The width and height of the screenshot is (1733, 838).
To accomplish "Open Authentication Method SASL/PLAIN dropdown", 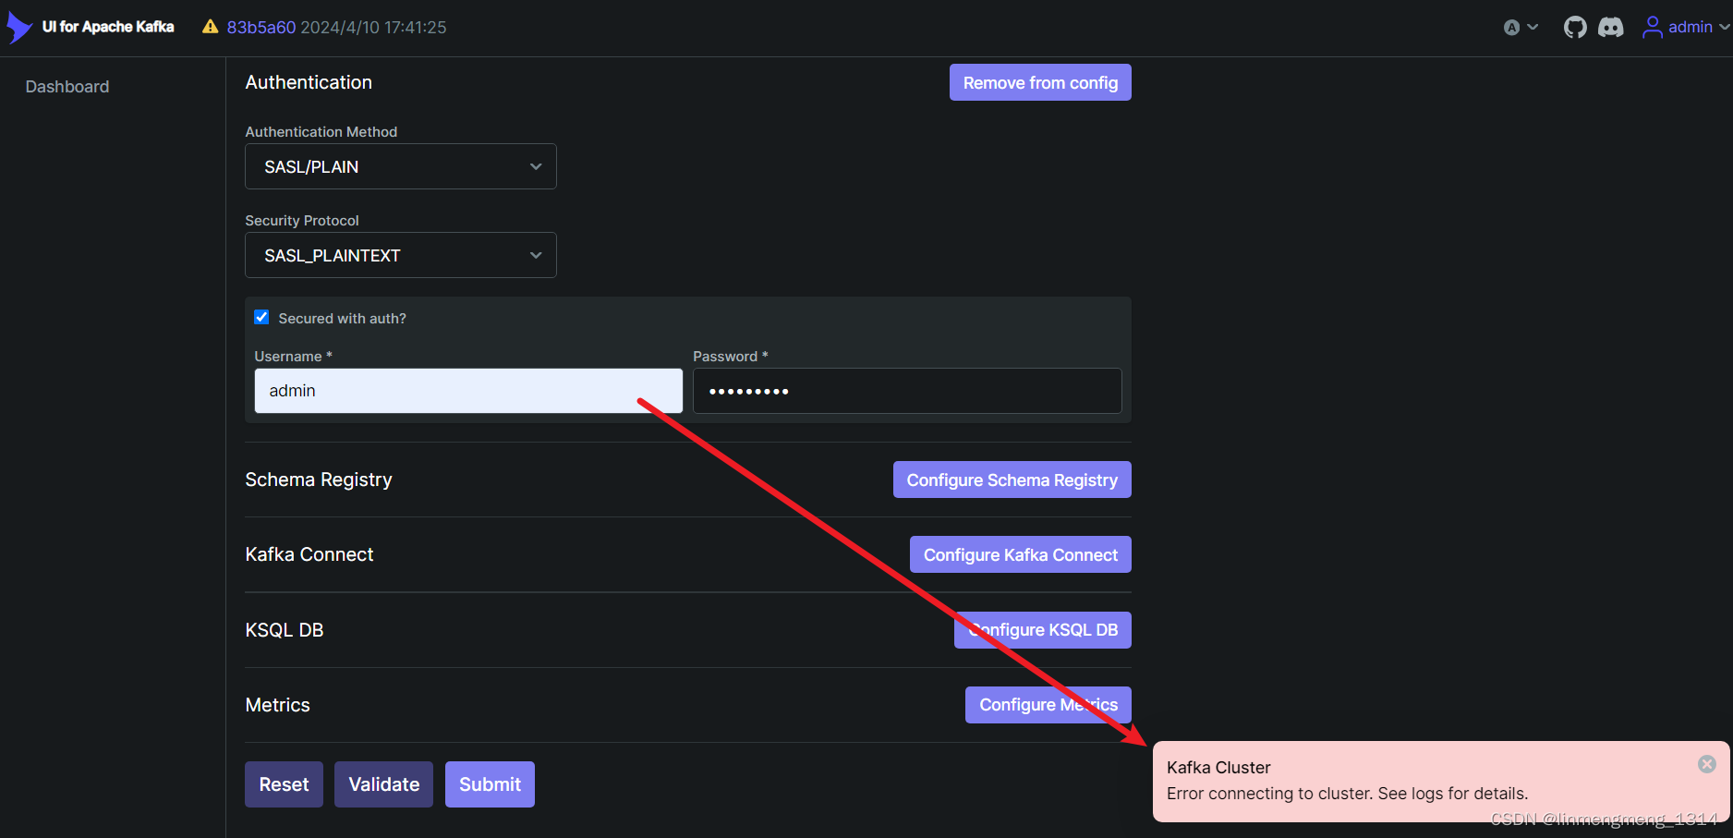I will 401,166.
